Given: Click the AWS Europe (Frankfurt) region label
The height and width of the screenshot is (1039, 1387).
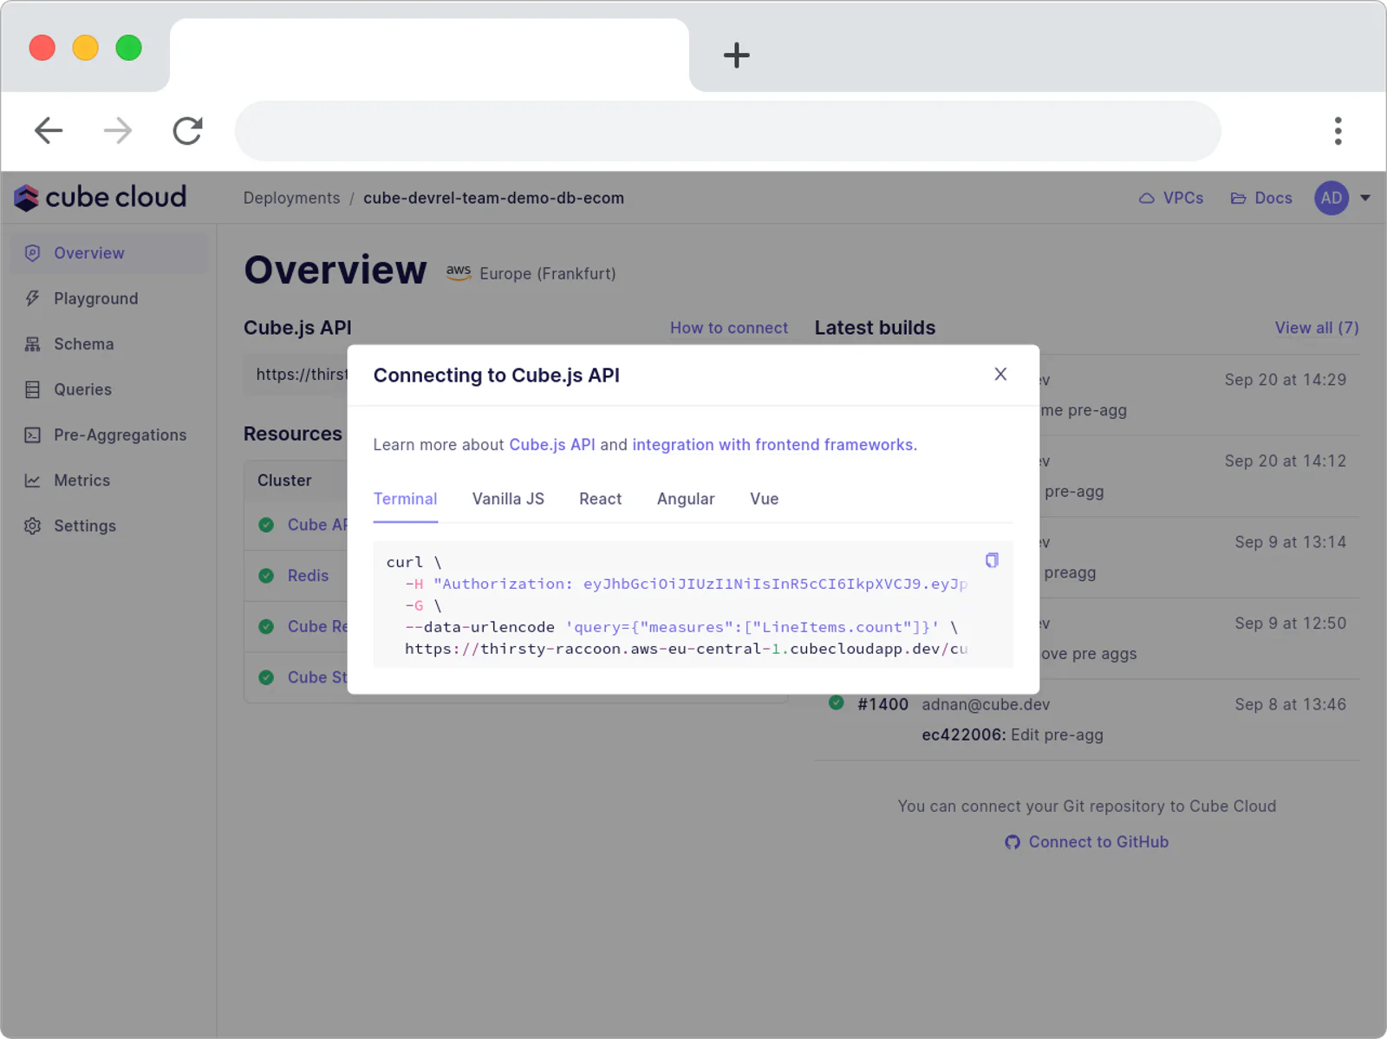Looking at the screenshot, I should [x=531, y=273].
